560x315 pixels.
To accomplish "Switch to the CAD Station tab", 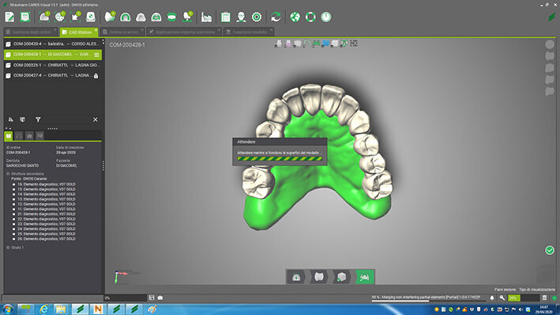I will point(79,32).
